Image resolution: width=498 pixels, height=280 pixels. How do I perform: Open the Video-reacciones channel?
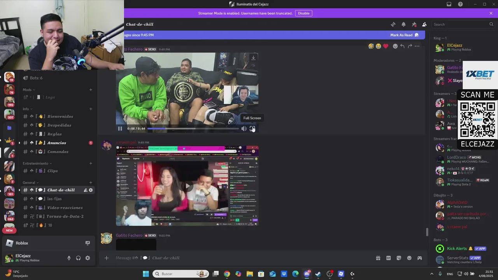tap(58, 208)
